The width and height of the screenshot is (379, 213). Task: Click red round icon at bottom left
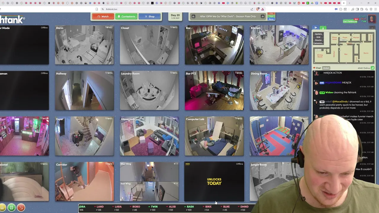[x=21, y=208]
